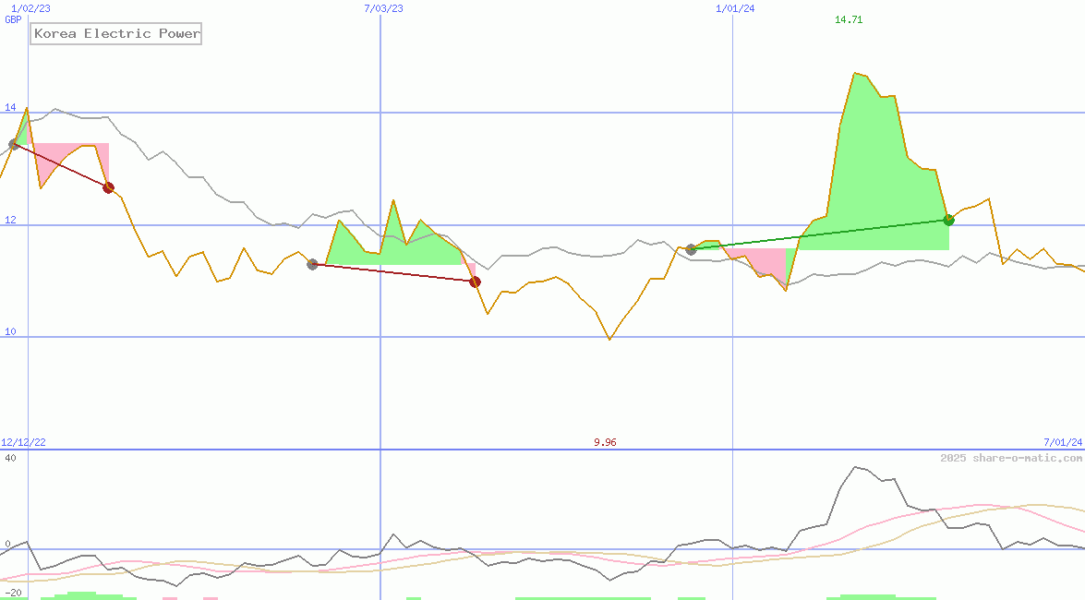Select the 7/03/23 date label
The height and width of the screenshot is (600, 1085).
(x=383, y=8)
